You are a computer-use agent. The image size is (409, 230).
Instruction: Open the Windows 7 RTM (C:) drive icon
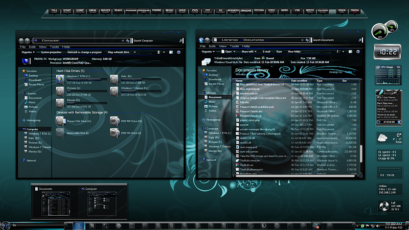coord(60,79)
